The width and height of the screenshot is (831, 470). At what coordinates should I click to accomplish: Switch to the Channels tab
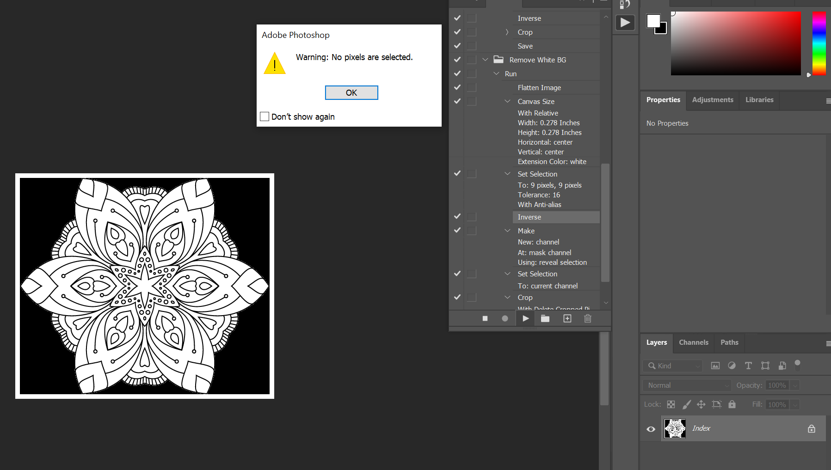click(x=693, y=342)
